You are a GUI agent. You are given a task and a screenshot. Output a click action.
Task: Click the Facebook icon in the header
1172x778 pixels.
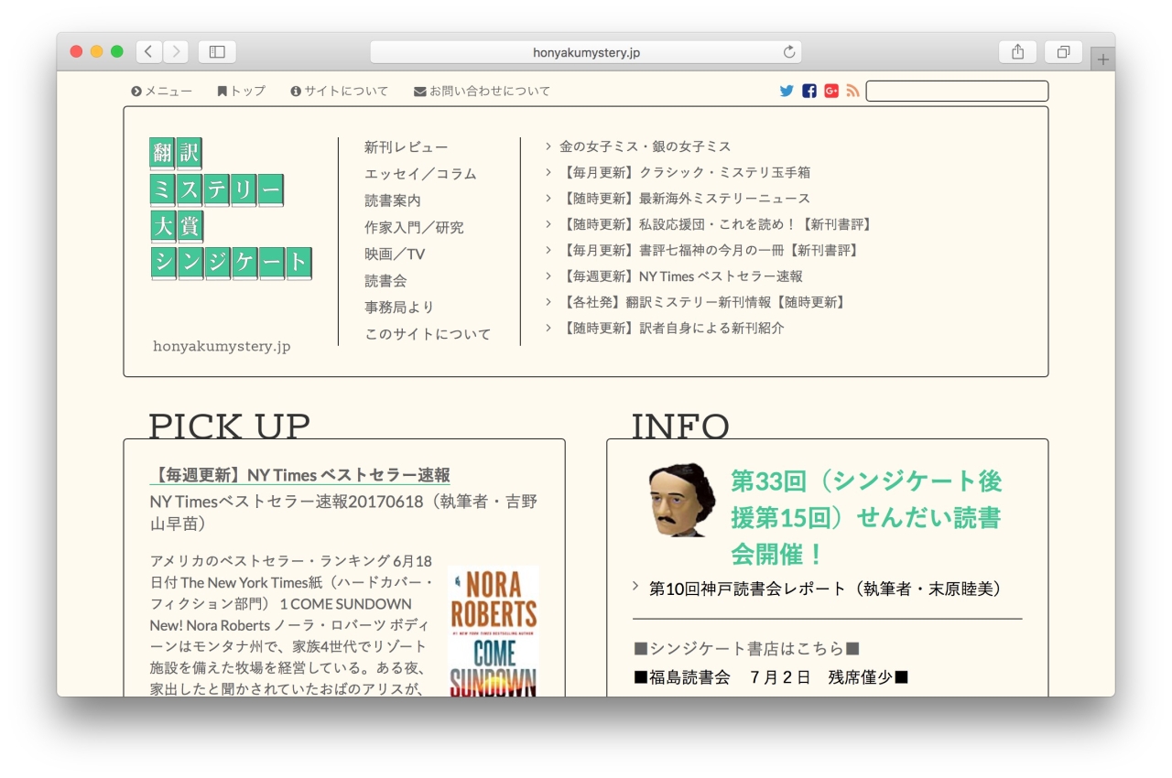tap(808, 91)
